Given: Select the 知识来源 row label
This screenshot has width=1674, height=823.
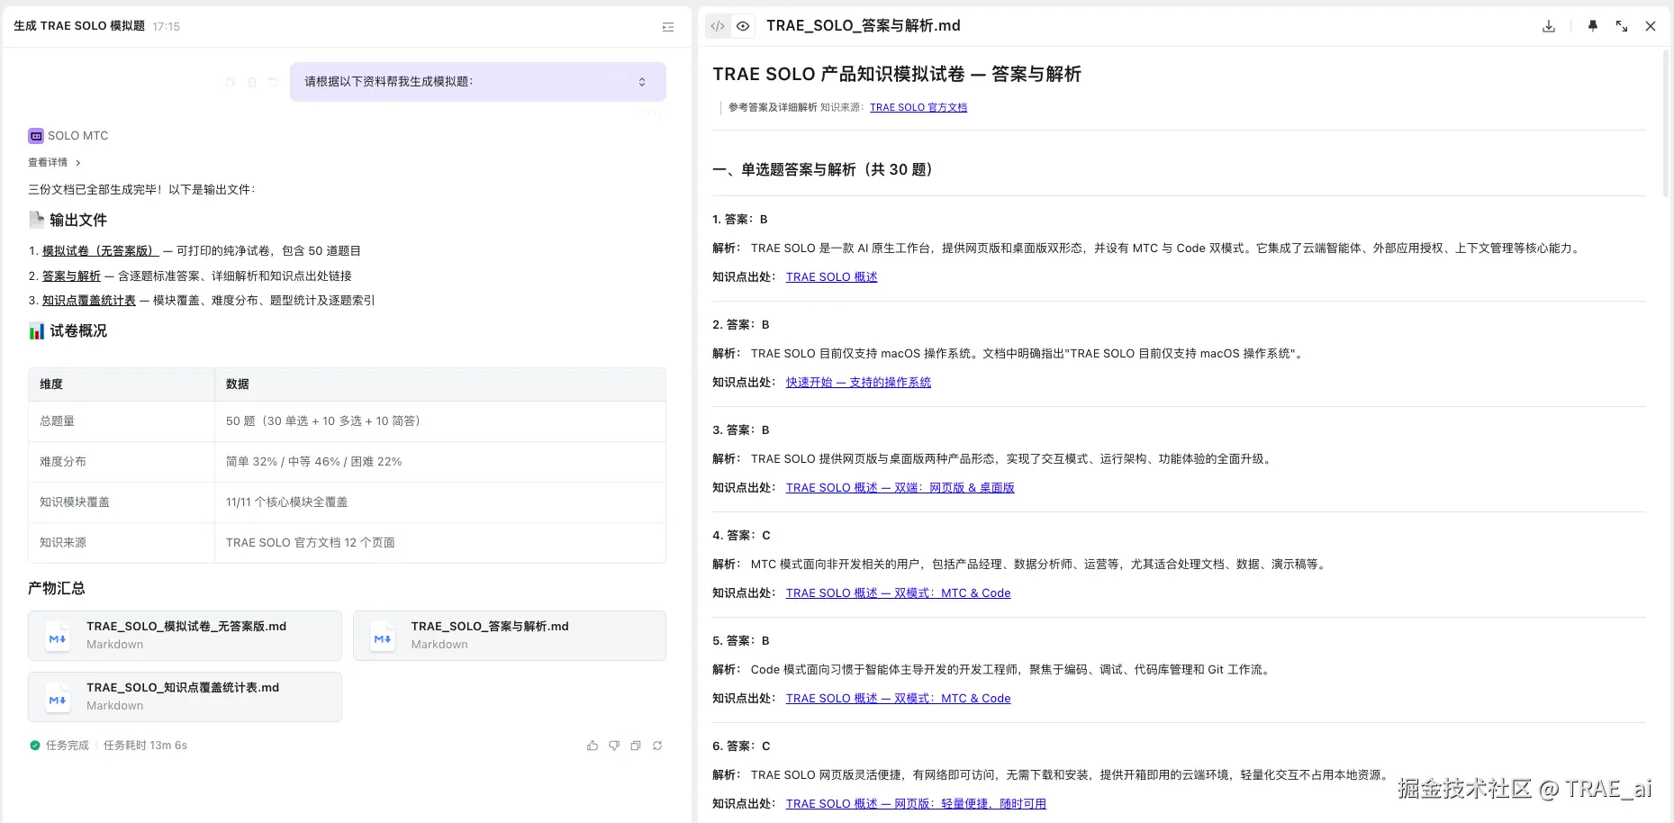Looking at the screenshot, I should [63, 543].
